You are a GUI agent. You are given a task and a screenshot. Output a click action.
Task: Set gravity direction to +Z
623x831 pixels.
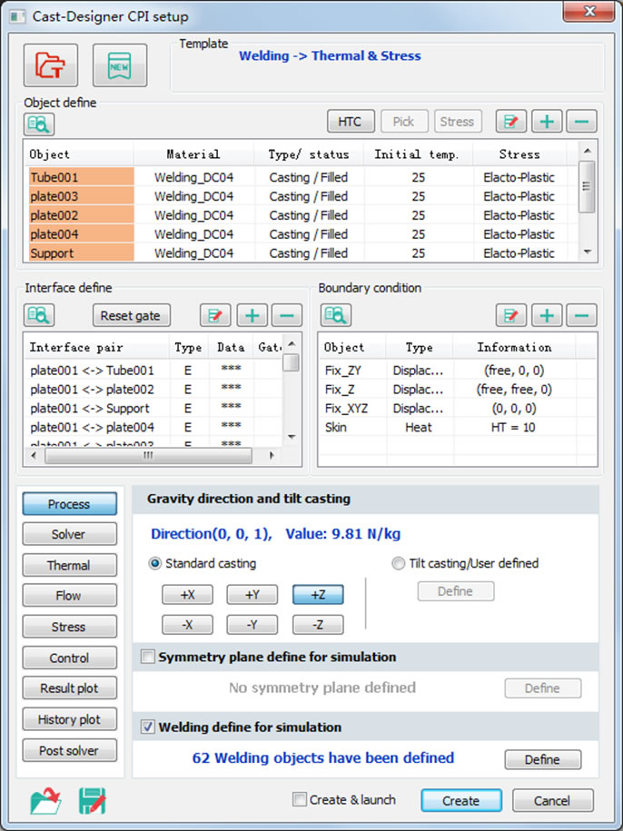[318, 595]
